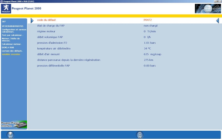The width and height of the screenshot is (222, 139).
Task: Open Calculateur moteur sidebar item
Action: click(11, 44)
